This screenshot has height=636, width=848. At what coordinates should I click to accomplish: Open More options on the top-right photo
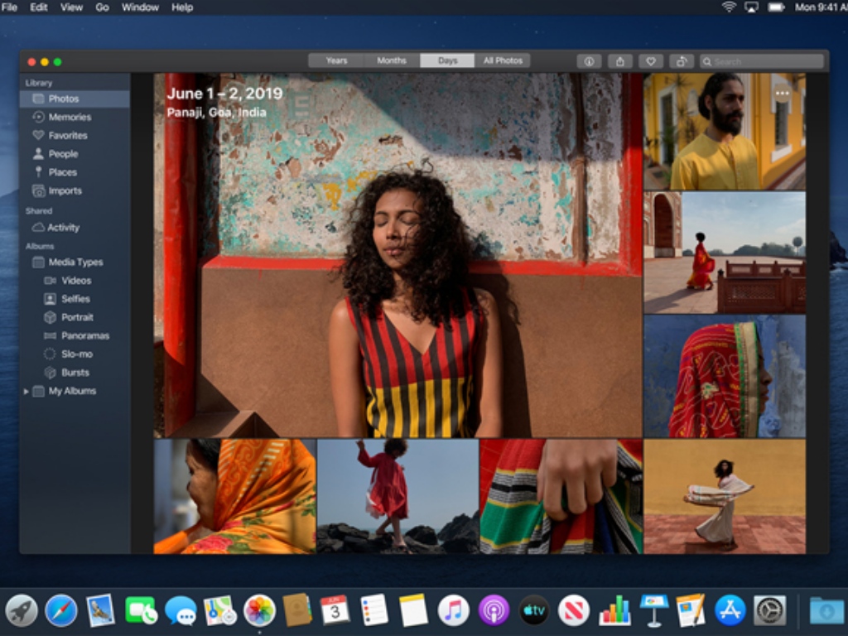782,94
